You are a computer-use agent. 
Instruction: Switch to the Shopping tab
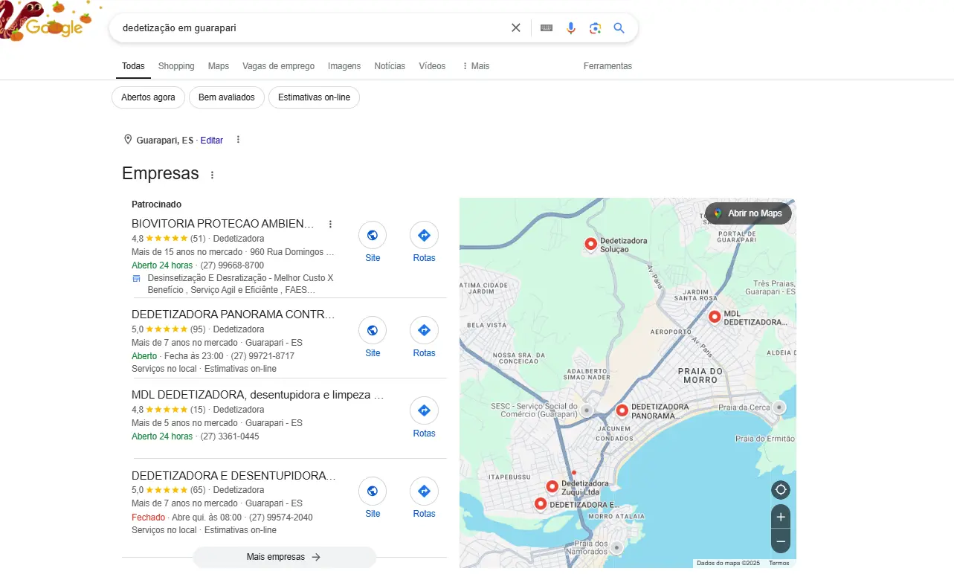pos(176,66)
